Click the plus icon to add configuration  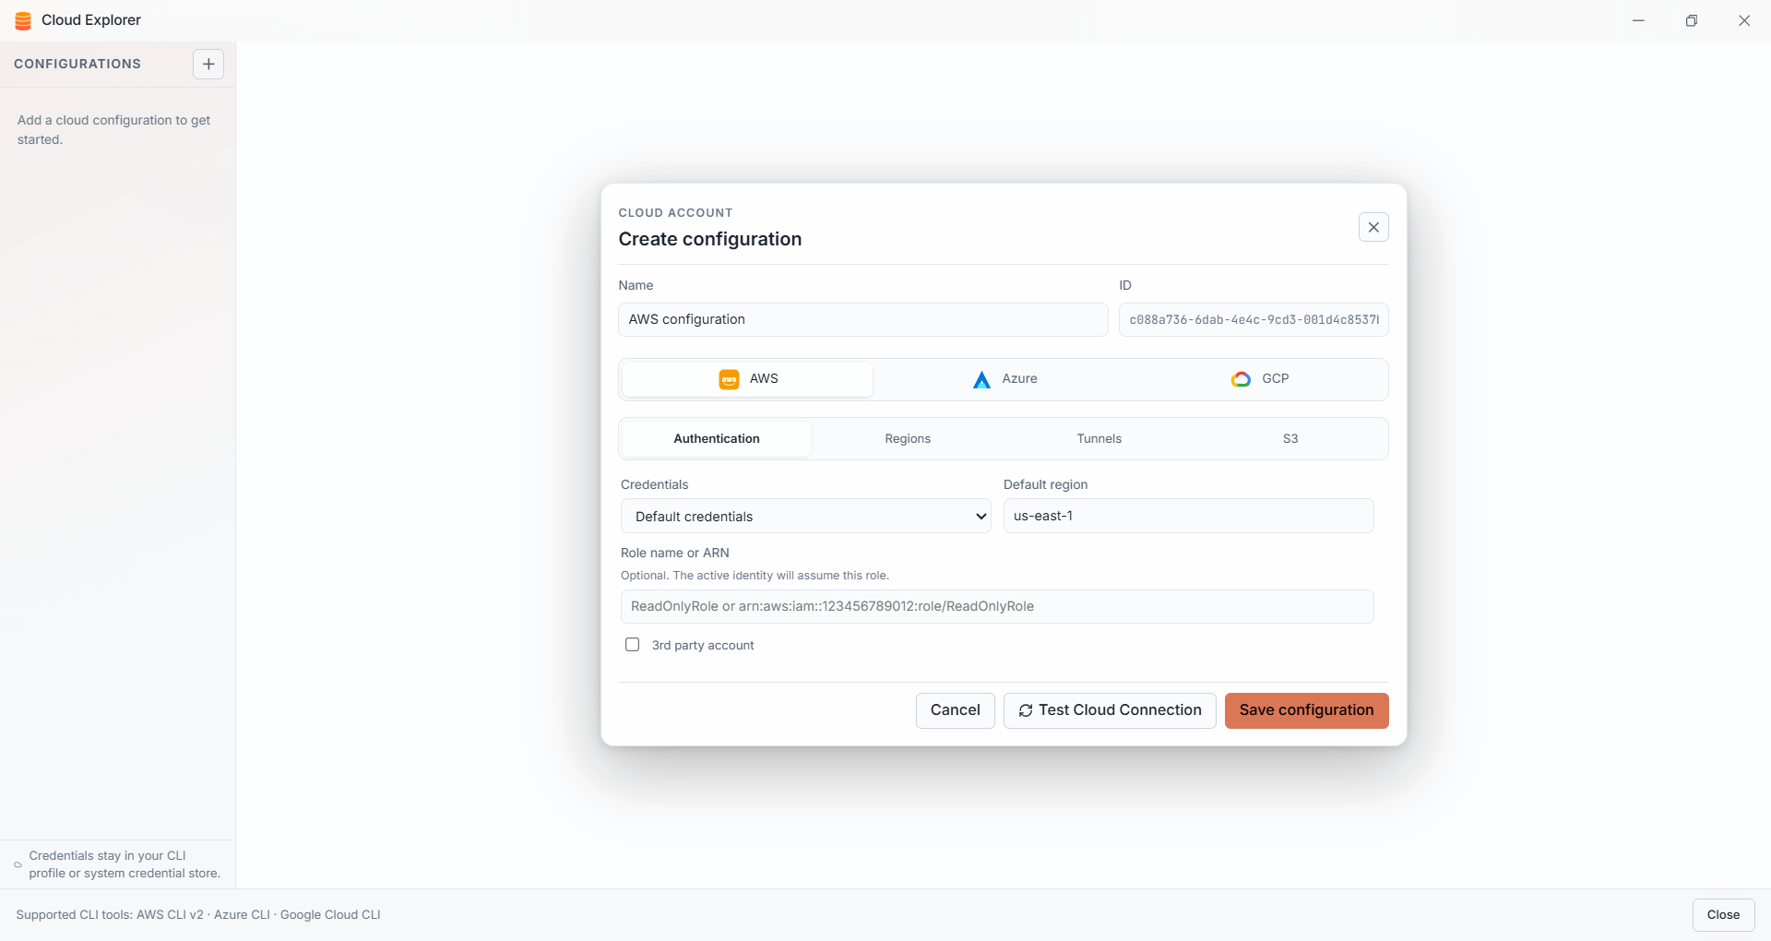(x=208, y=64)
